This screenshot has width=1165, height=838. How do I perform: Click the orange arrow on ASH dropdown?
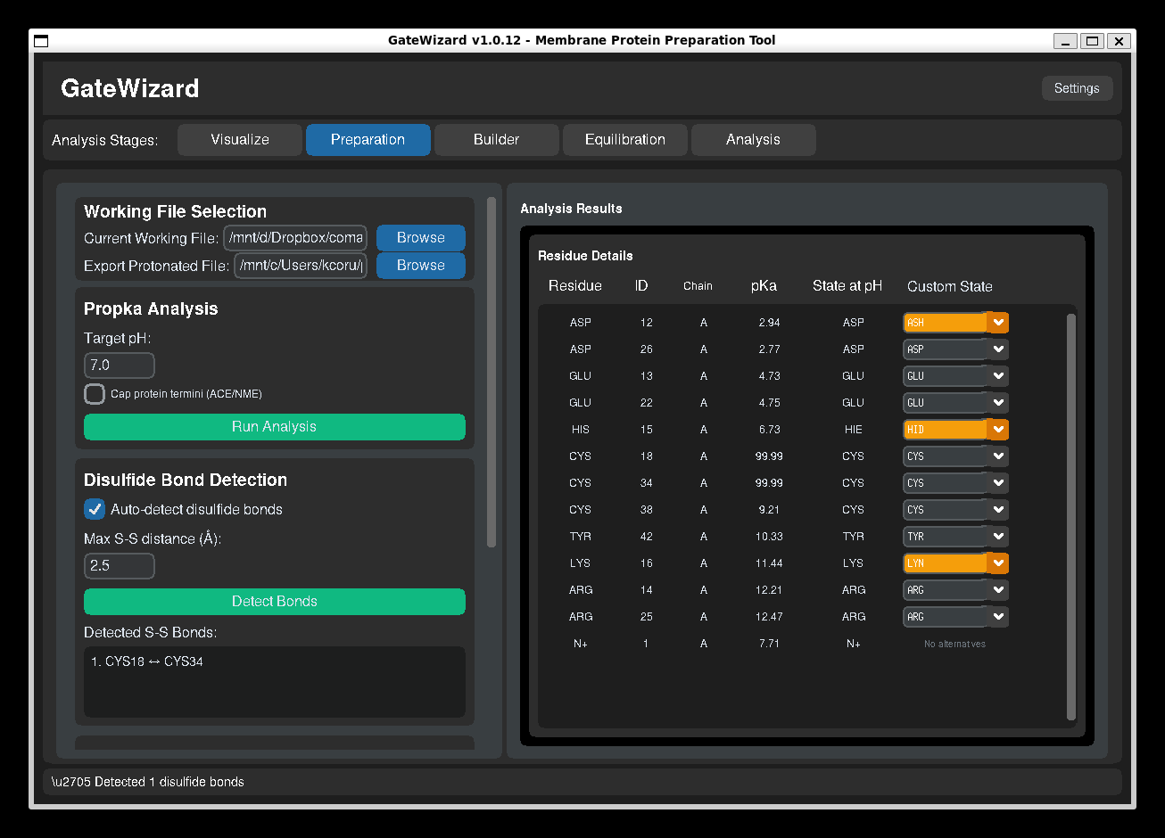pos(998,323)
